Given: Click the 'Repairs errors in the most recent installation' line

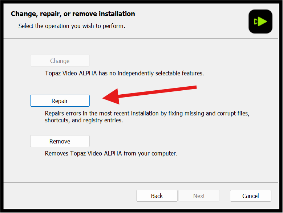Looking at the screenshot, I should click(x=147, y=113).
